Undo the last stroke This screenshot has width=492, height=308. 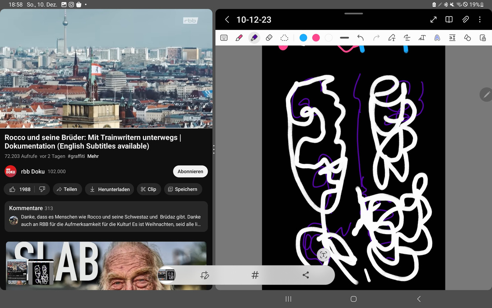tap(360, 38)
